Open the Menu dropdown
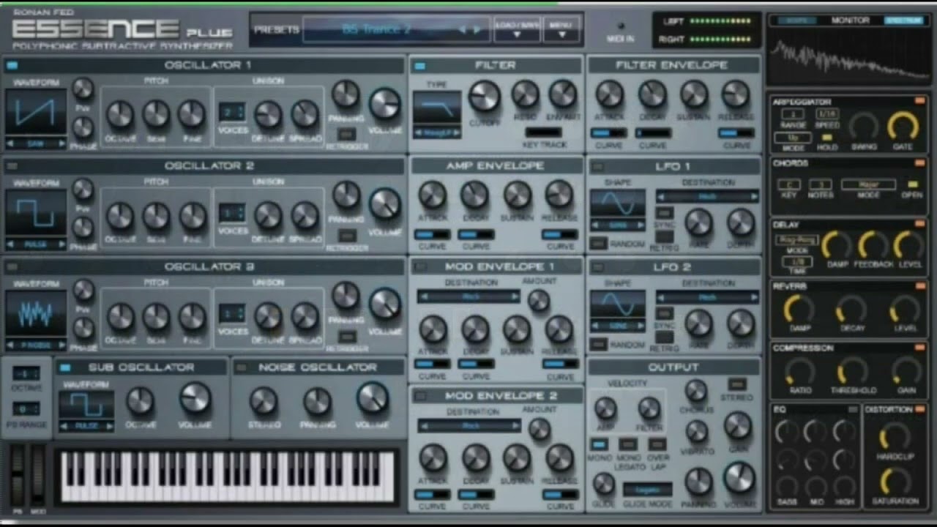The width and height of the screenshot is (937, 527). [561, 29]
